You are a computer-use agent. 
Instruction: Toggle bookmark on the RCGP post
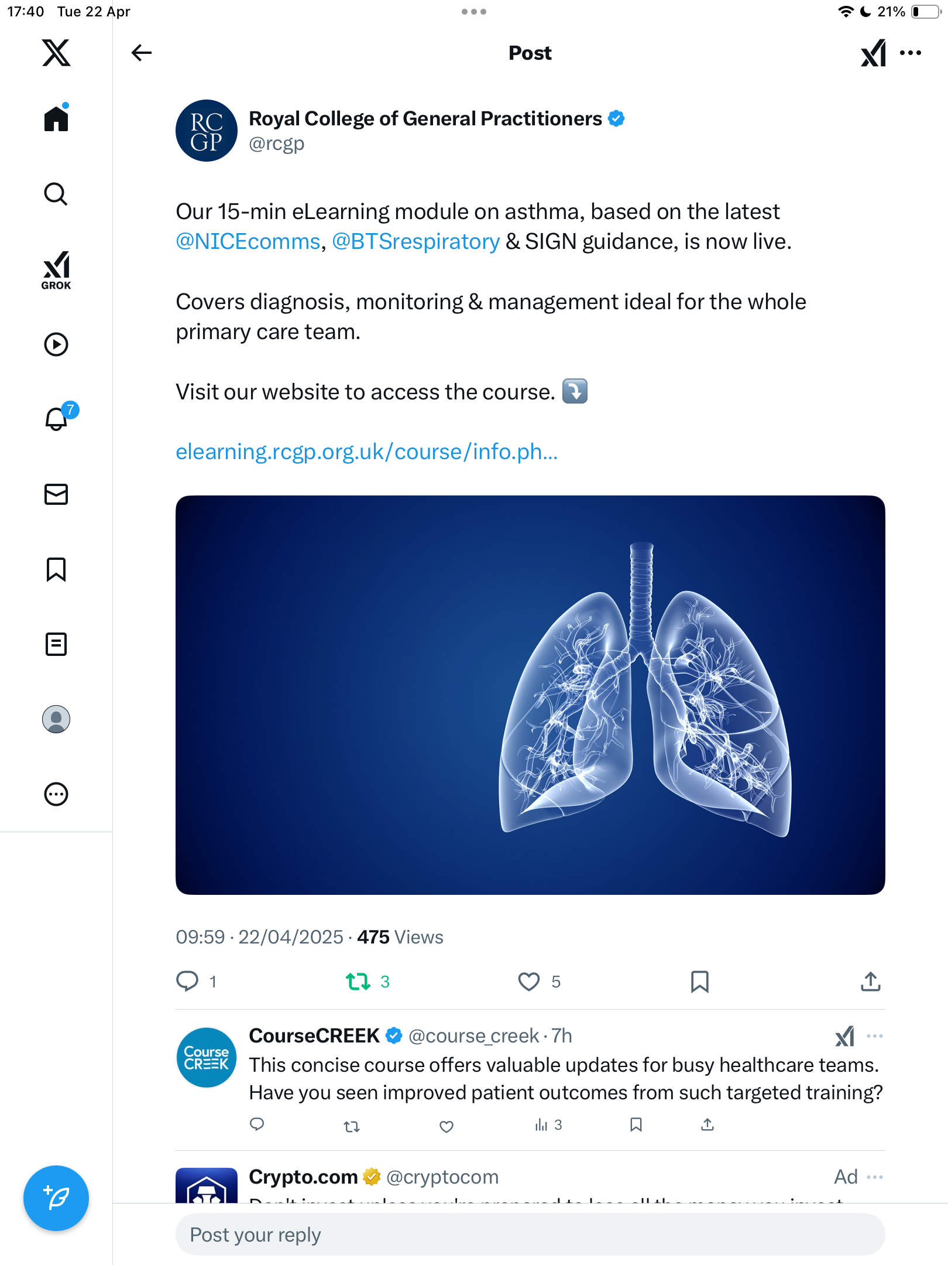tap(700, 982)
